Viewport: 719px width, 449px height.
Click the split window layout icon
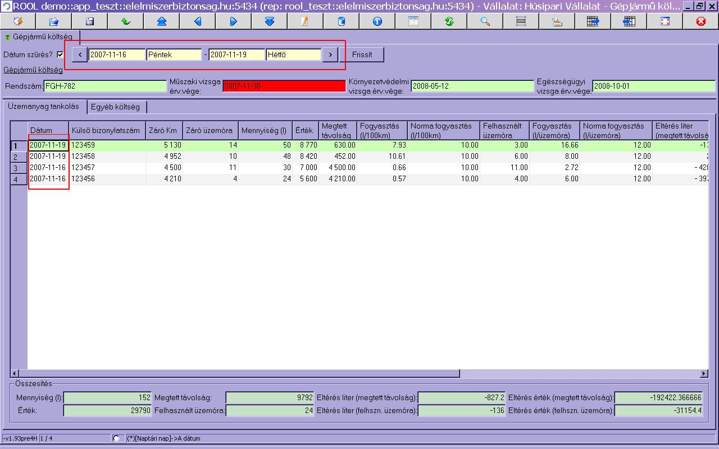(413, 21)
